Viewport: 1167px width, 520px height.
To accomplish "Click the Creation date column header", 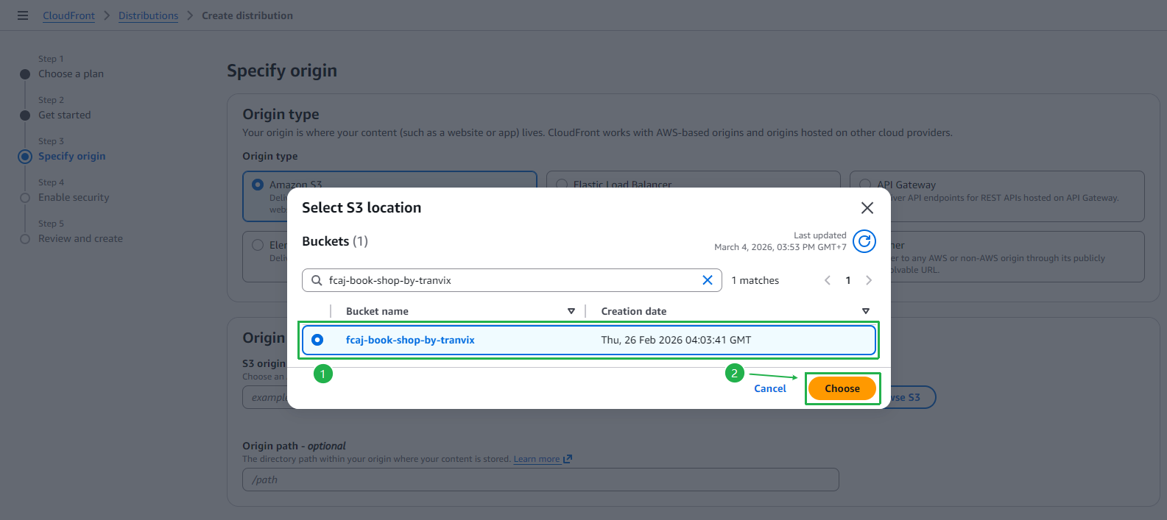I will point(634,311).
